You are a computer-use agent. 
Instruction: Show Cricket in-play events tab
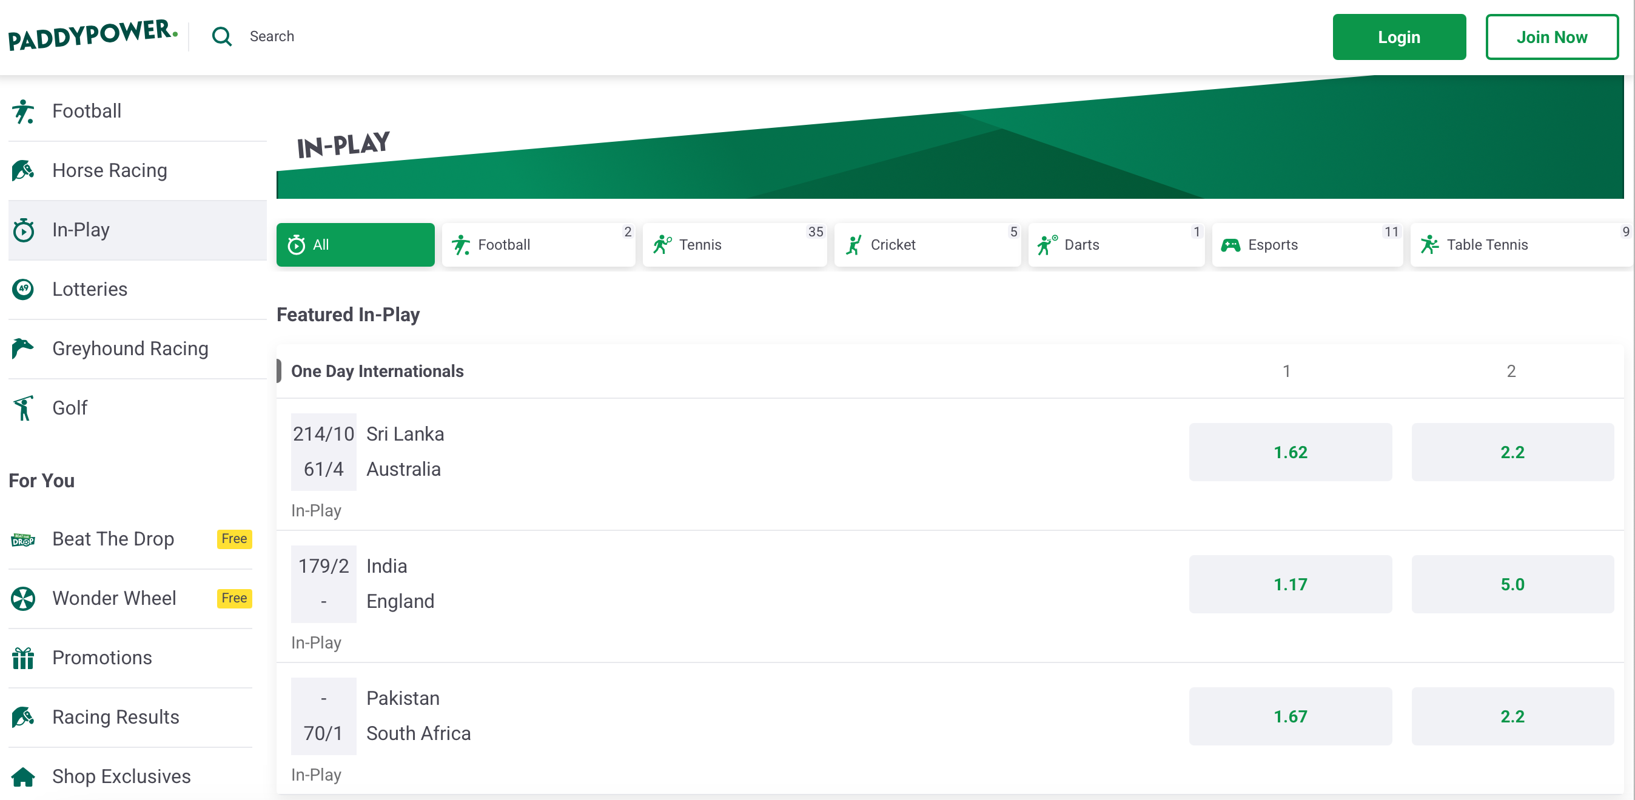click(927, 245)
